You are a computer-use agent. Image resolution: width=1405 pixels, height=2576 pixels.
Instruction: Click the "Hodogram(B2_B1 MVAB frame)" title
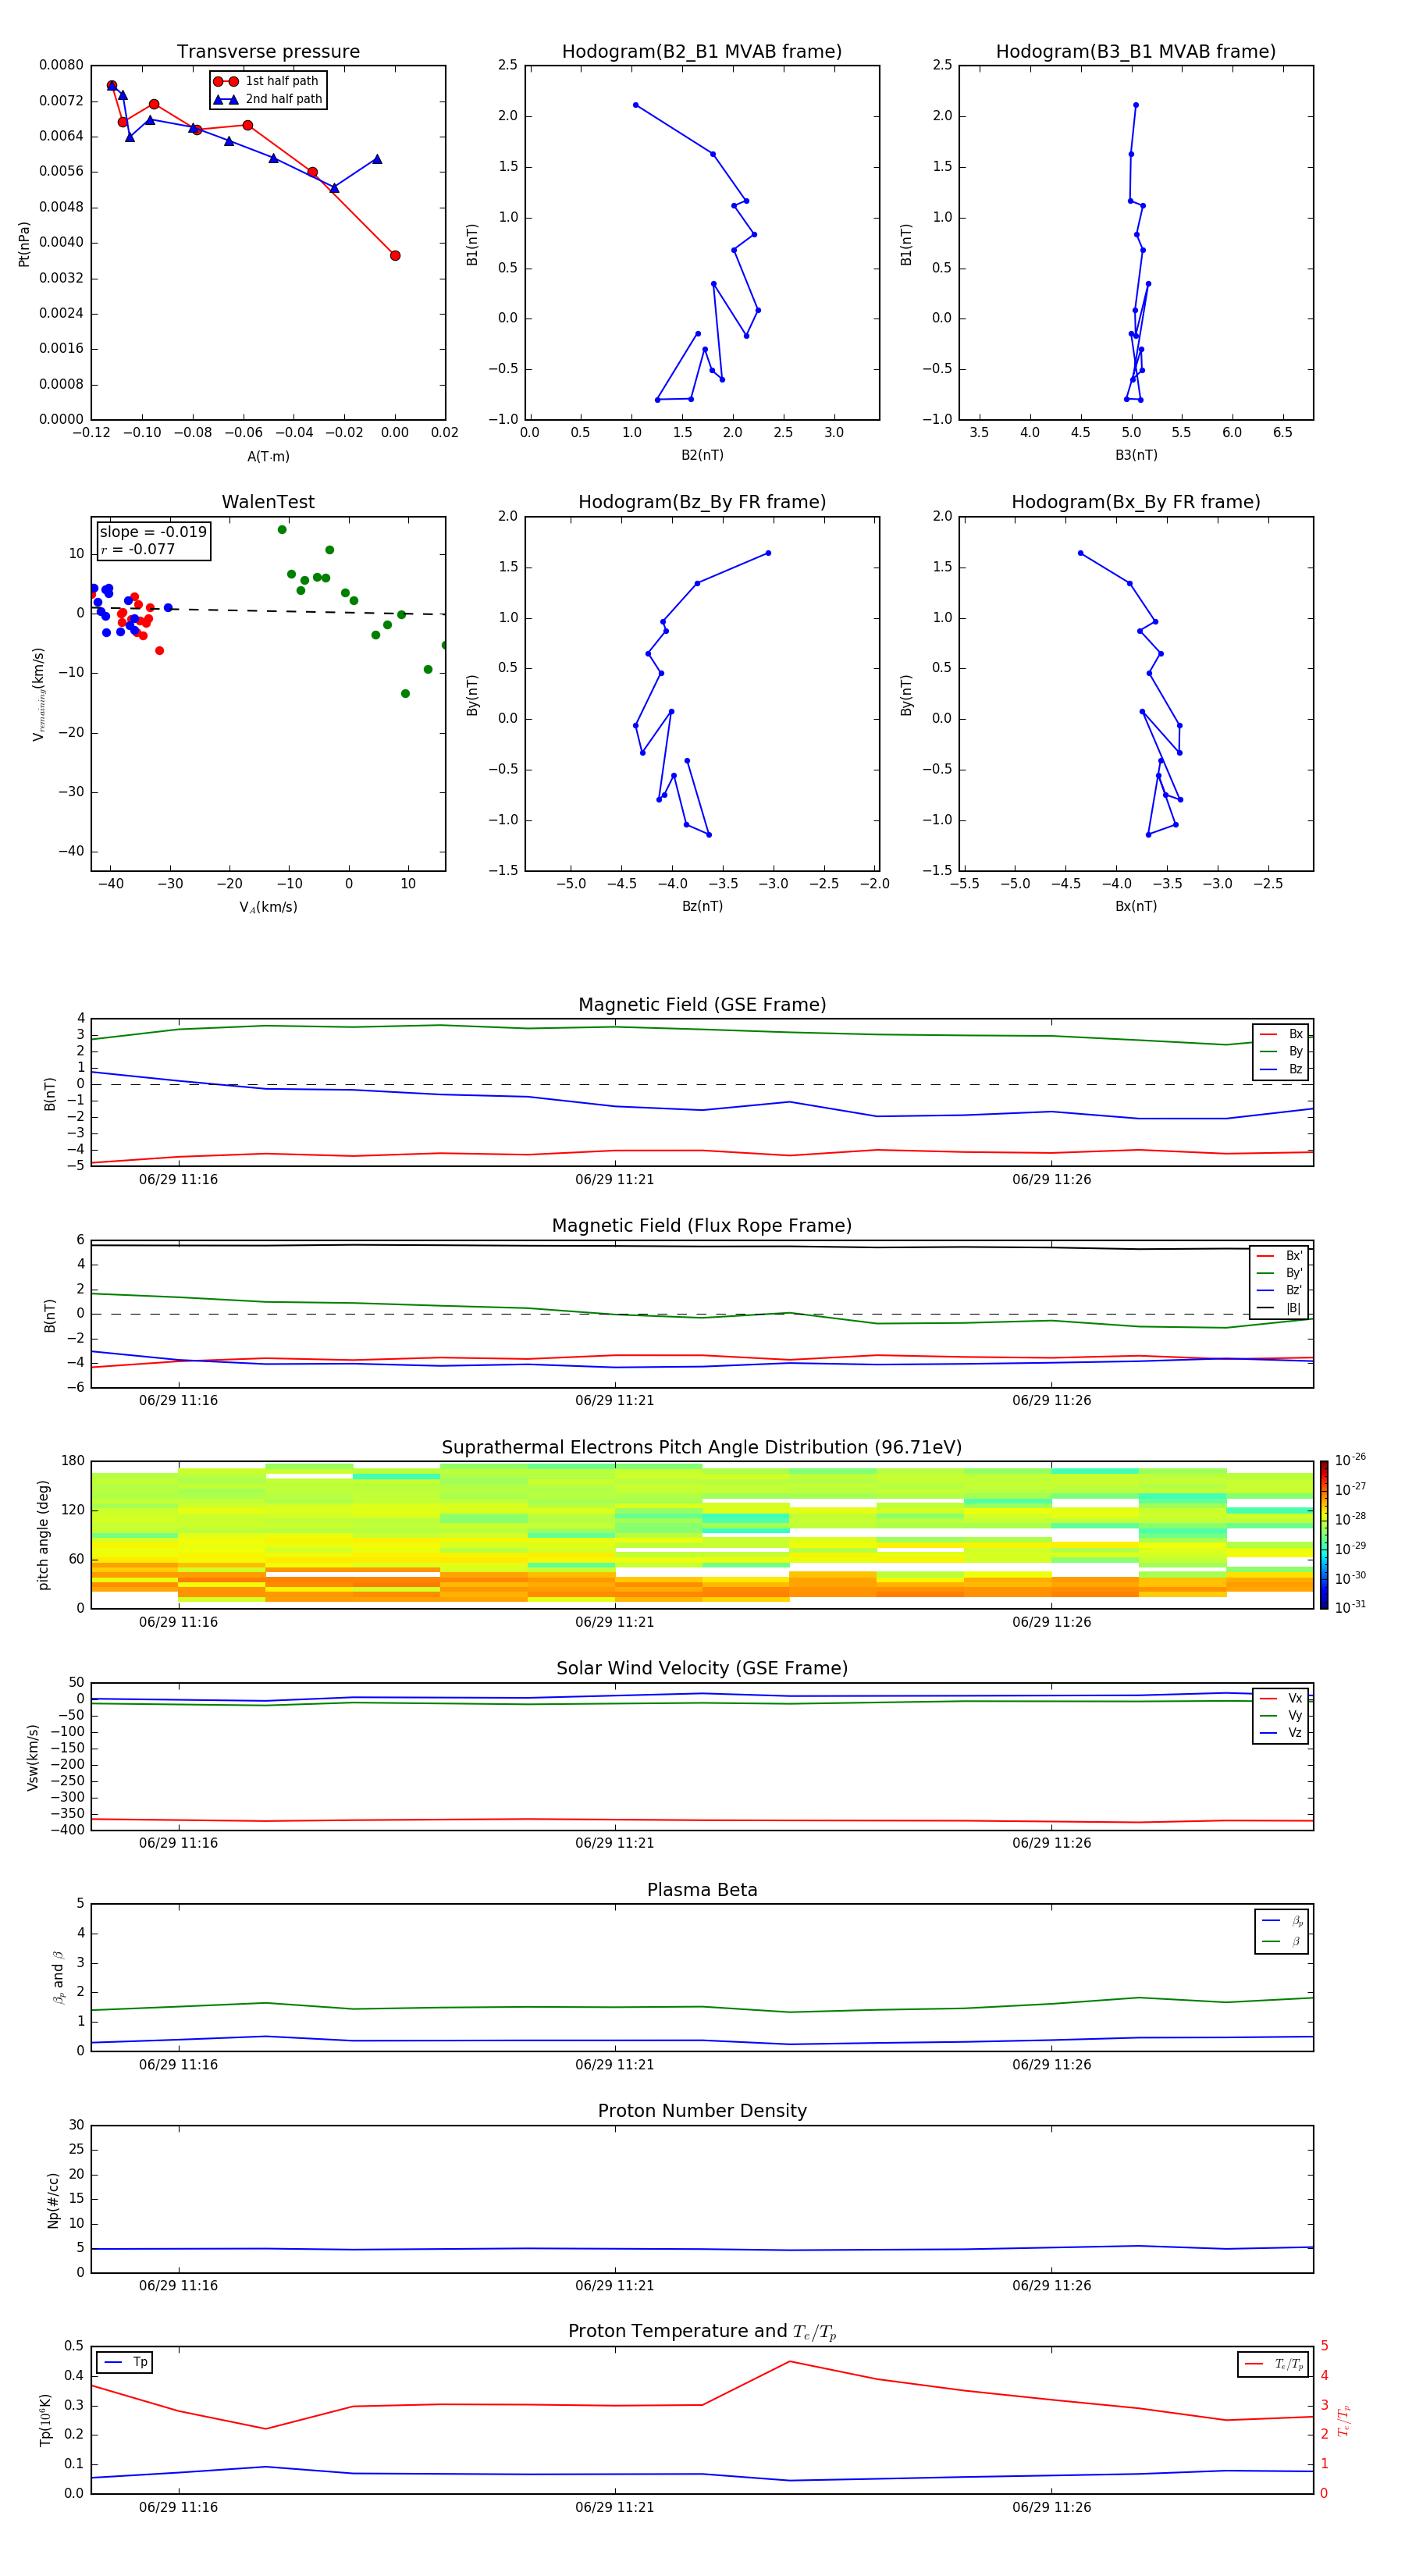click(x=702, y=52)
